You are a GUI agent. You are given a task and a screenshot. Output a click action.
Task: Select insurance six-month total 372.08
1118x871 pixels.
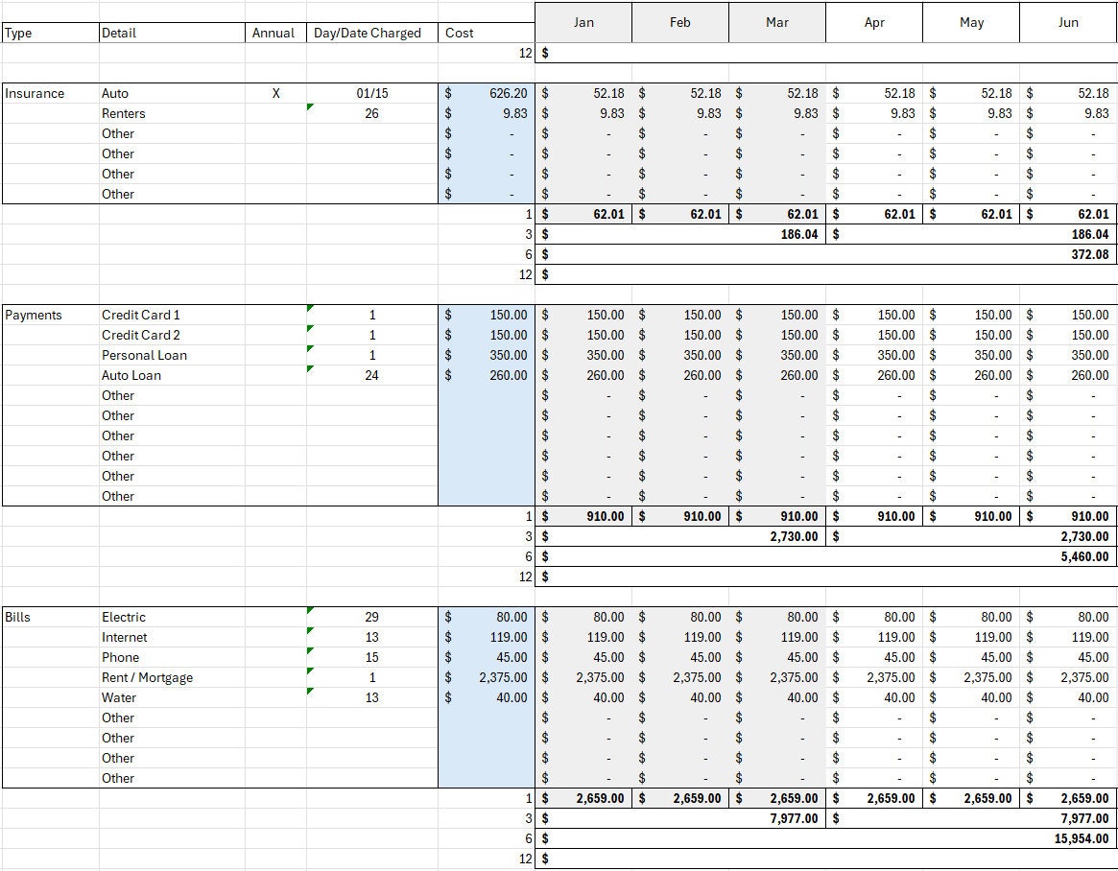825,254
